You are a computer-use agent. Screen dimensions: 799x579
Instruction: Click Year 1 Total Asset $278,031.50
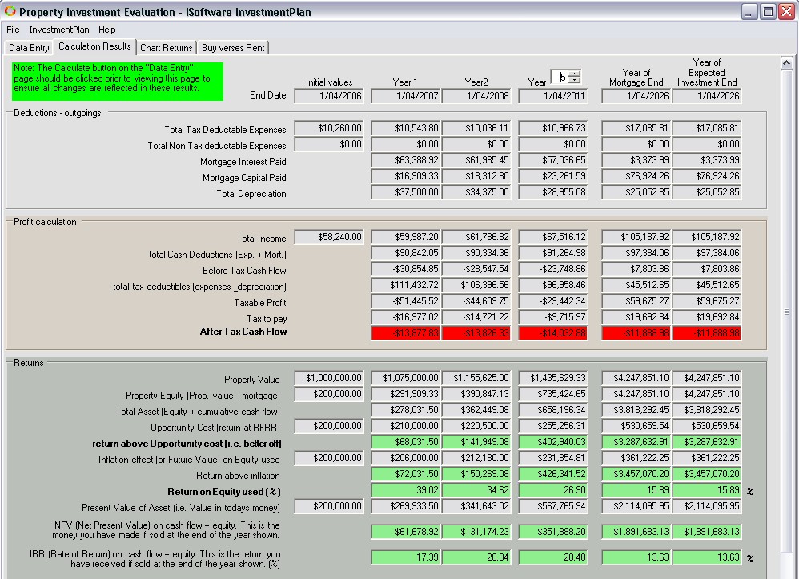pos(406,410)
